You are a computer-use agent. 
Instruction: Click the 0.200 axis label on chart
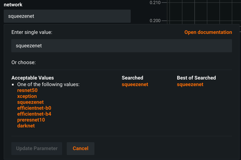coord(155,21)
